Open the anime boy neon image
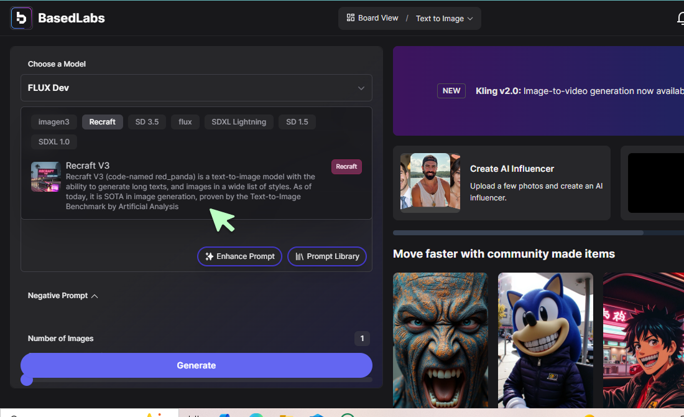 (x=644, y=340)
